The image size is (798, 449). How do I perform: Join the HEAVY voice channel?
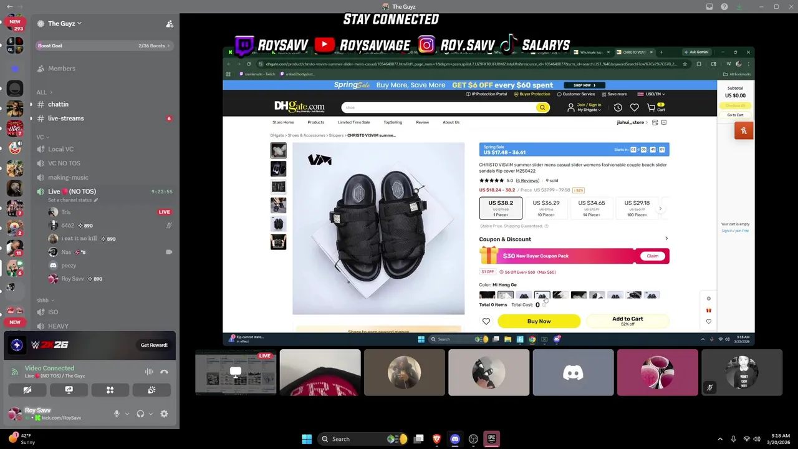58,326
